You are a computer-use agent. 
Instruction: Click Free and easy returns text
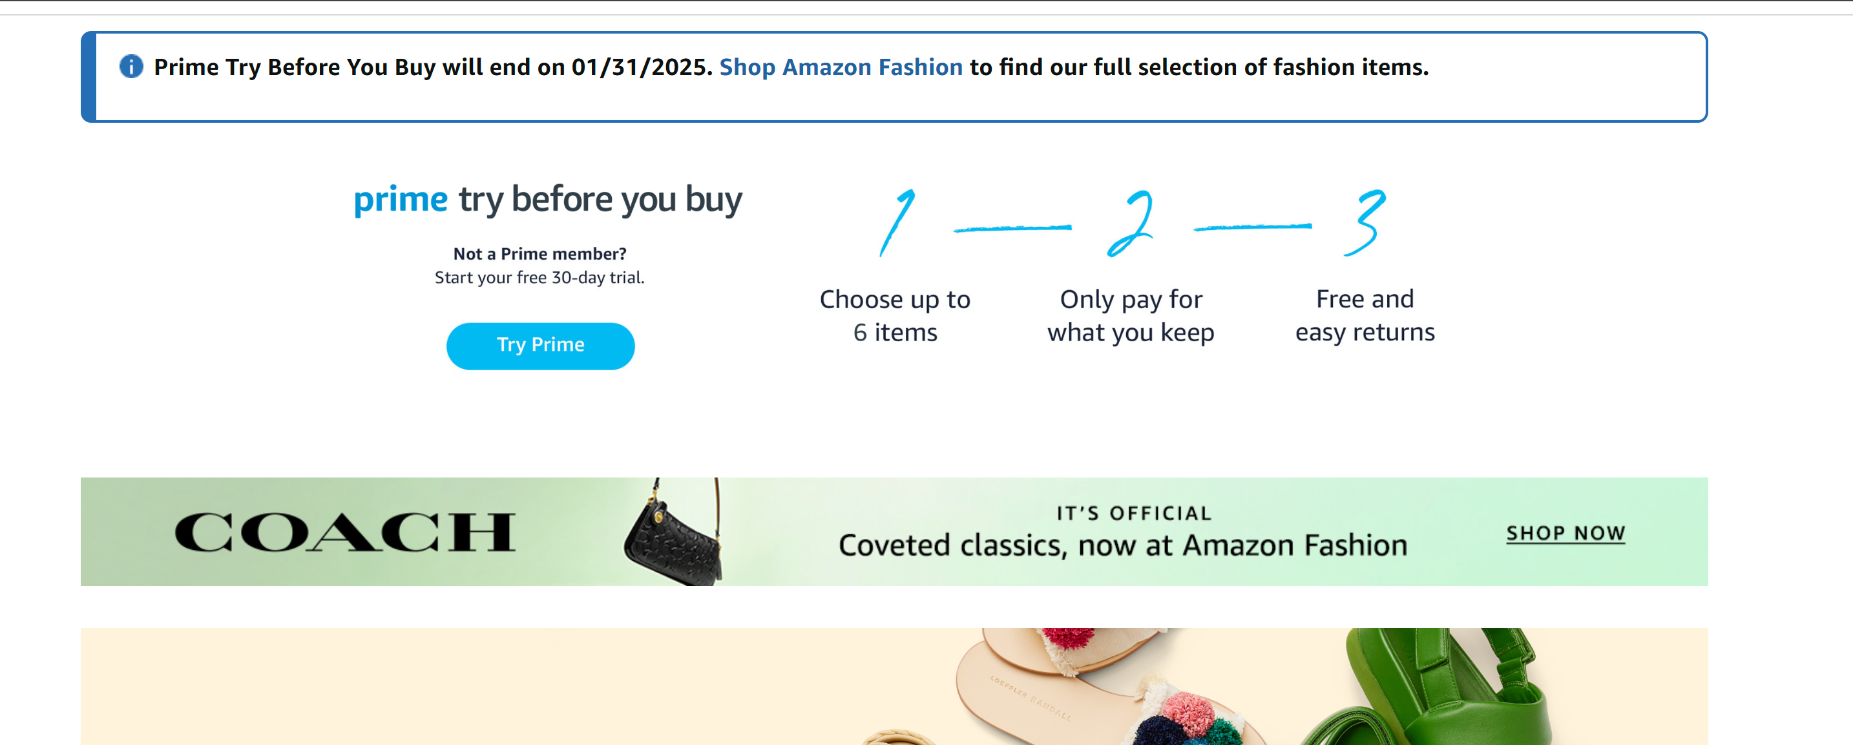(x=1365, y=316)
